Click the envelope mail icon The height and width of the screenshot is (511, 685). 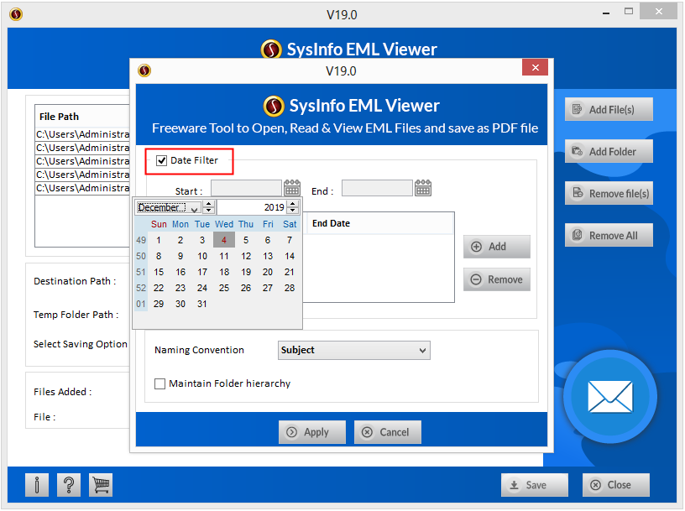(609, 397)
